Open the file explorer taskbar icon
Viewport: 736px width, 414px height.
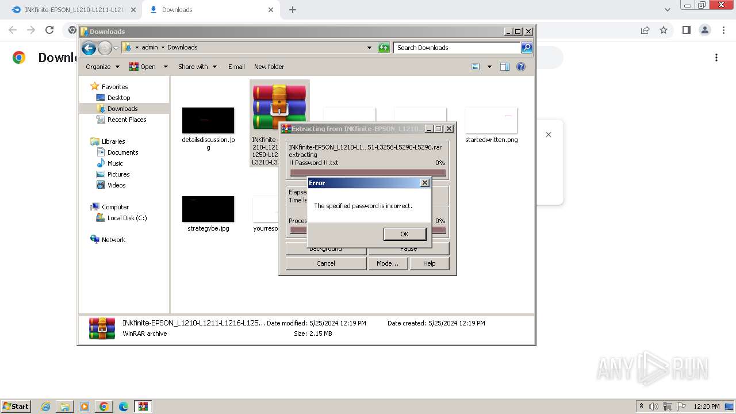65,407
